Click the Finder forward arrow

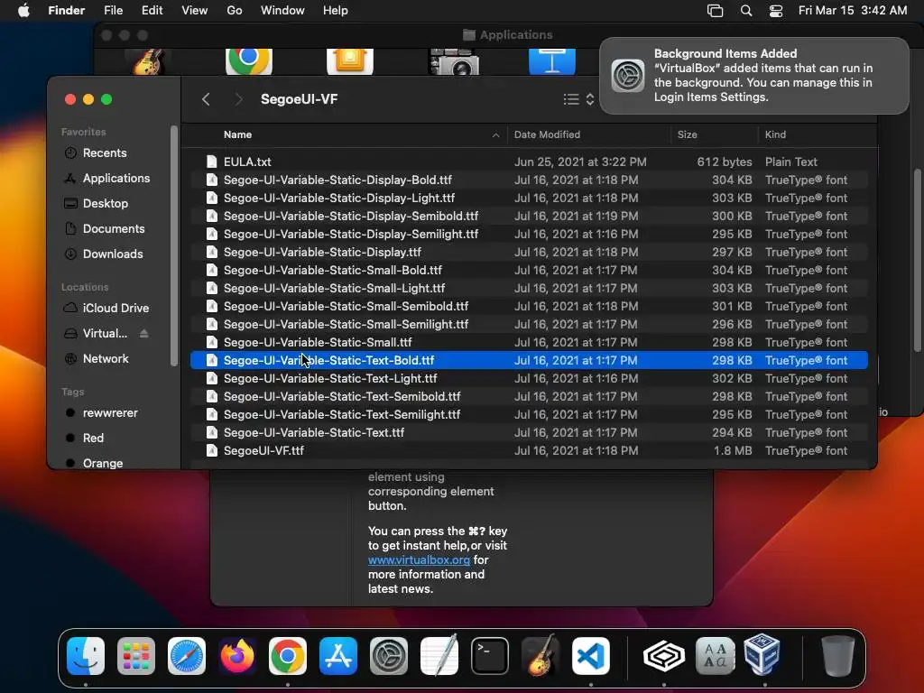(238, 99)
